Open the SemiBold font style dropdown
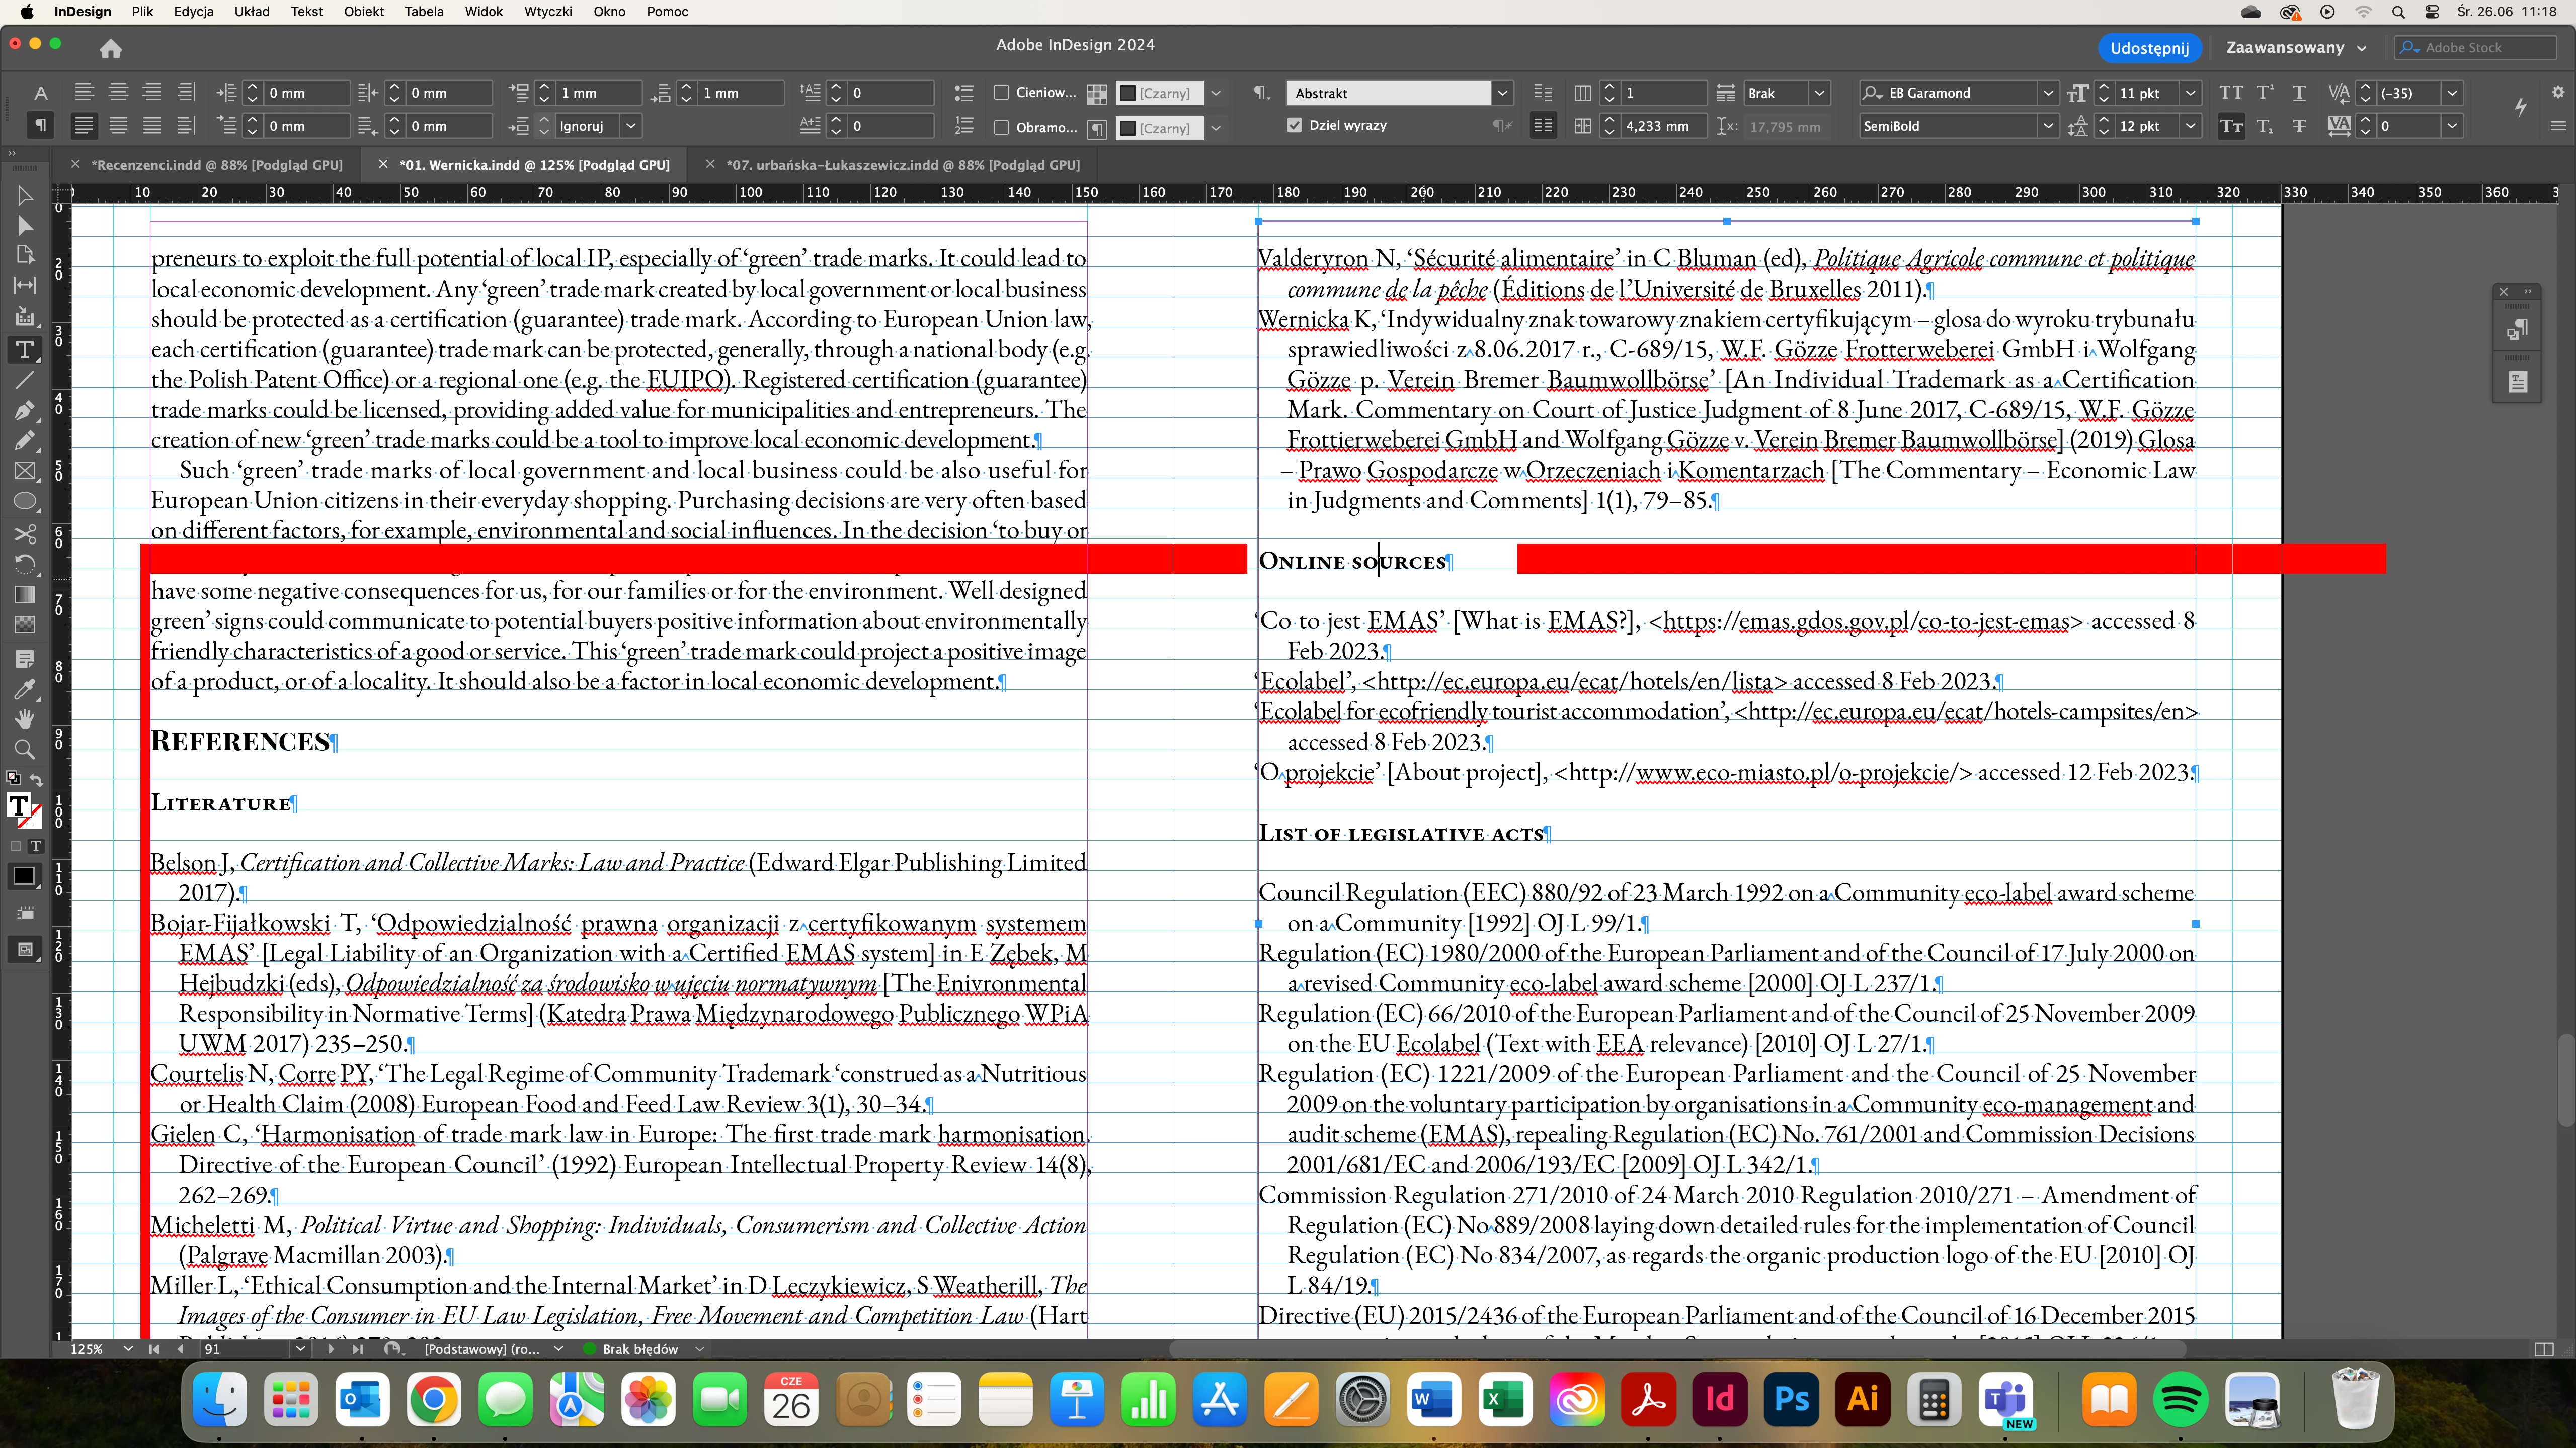The image size is (2576, 1448). pyautogui.click(x=2047, y=126)
